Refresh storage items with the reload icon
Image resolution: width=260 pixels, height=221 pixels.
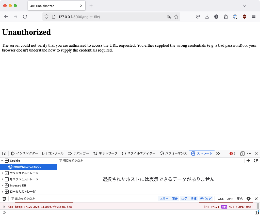coord(256,161)
